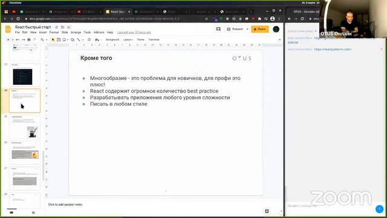Click the paint format icon
387x218 pixels.
[34, 39]
